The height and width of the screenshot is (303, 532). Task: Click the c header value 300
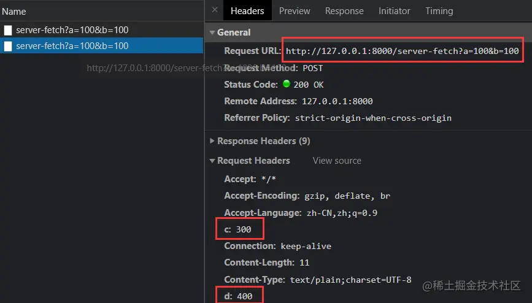coord(244,230)
